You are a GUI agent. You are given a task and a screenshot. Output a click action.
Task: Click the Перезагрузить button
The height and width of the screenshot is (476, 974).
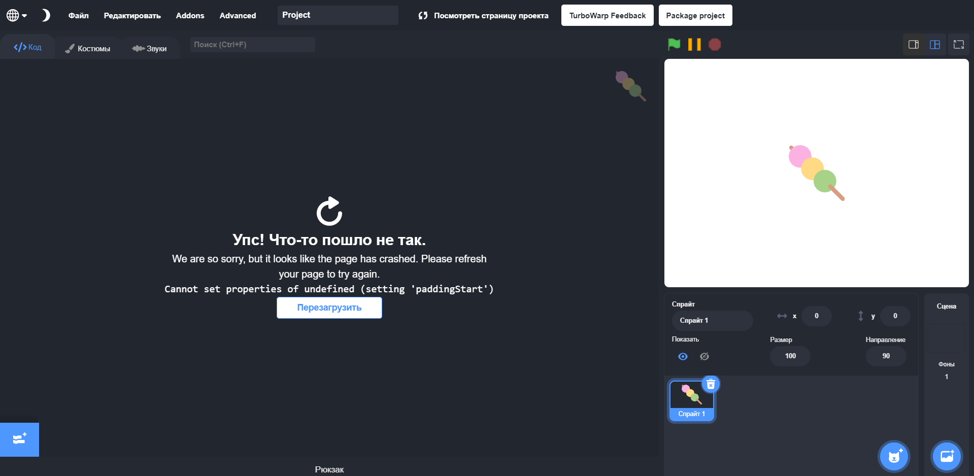[x=329, y=308]
